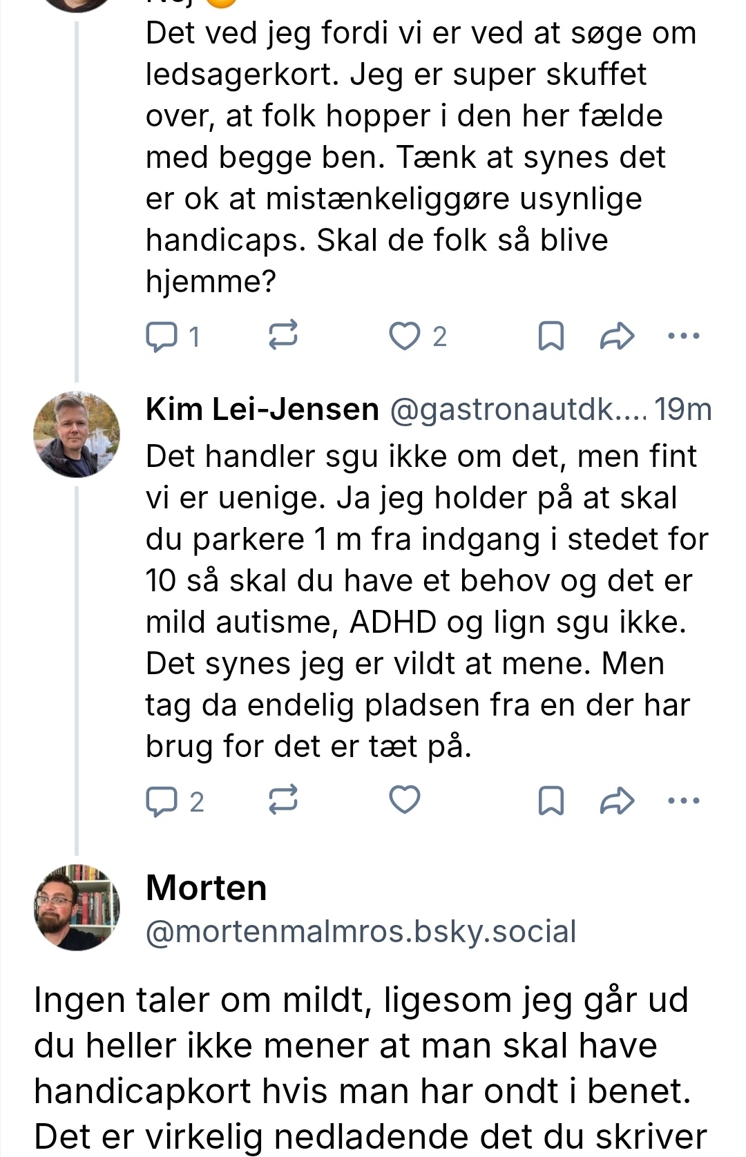This screenshot has width=746, height=1157.
Task: Open the @gastronautdk handle link
Action: tap(517, 410)
